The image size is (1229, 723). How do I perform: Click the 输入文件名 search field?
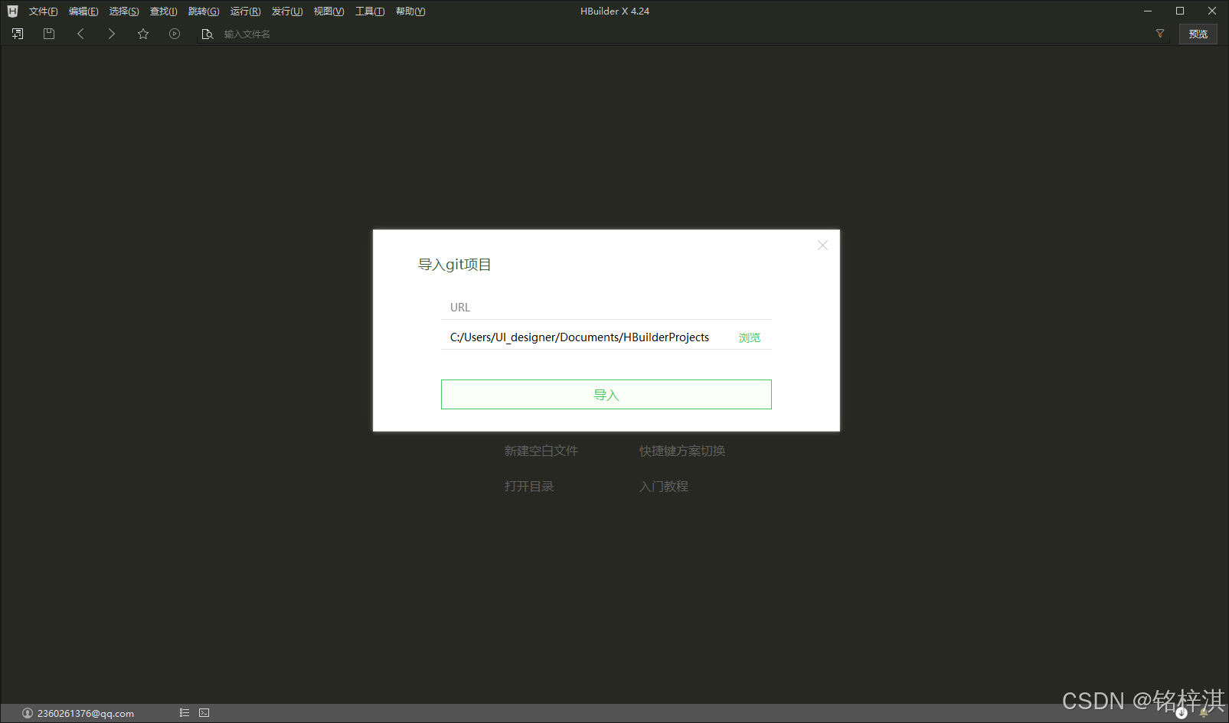coord(682,34)
